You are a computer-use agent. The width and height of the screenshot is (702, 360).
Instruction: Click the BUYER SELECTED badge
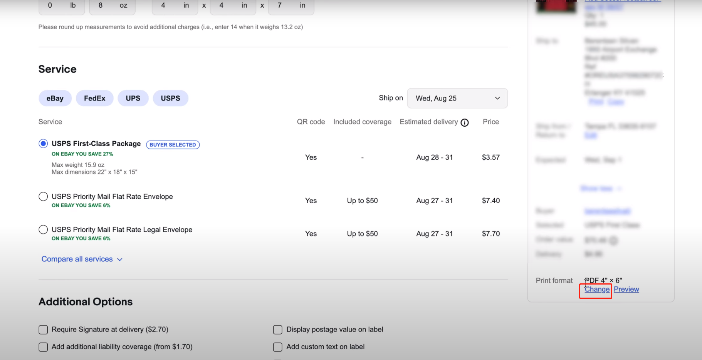coord(173,145)
